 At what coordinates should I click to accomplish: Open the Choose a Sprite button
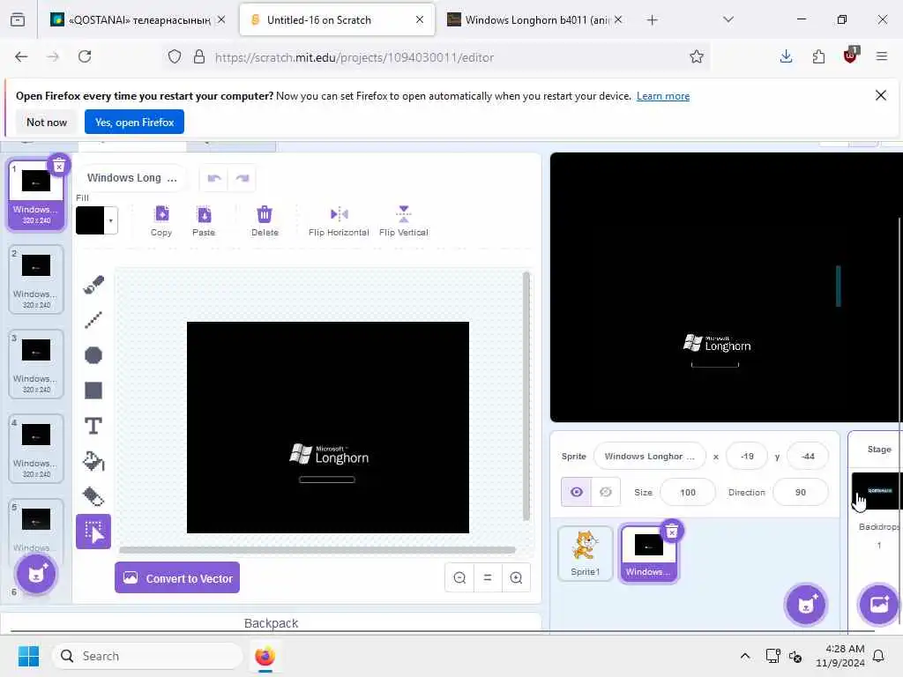[806, 605]
